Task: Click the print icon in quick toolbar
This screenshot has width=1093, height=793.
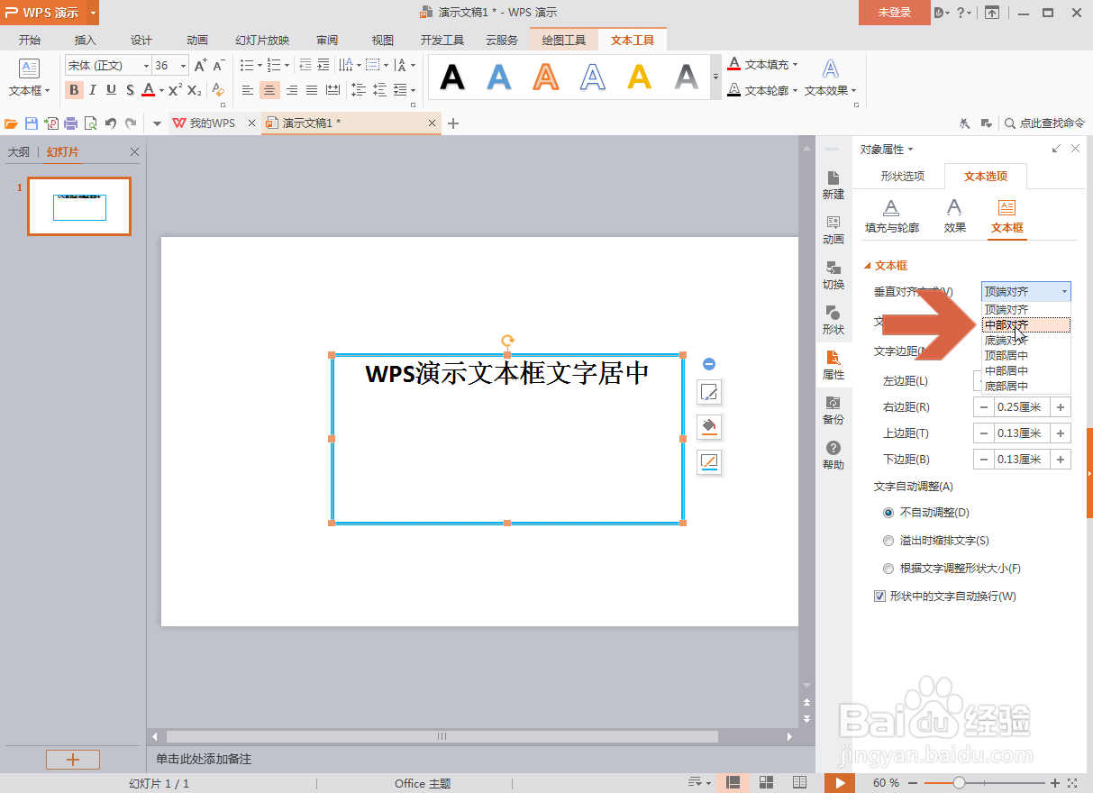Action: pyautogui.click(x=70, y=123)
